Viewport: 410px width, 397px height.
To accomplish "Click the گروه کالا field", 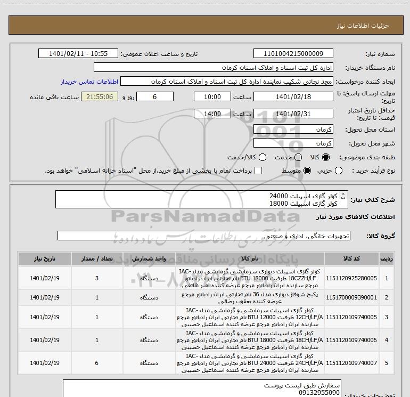I will coord(204,236).
